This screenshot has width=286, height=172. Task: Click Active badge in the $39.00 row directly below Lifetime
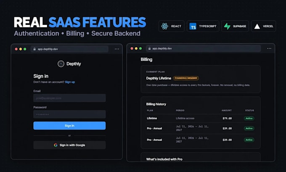tap(249, 128)
